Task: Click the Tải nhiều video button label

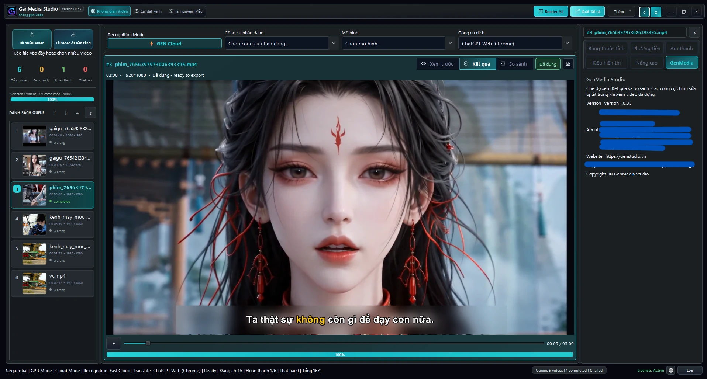Action: click(x=32, y=43)
